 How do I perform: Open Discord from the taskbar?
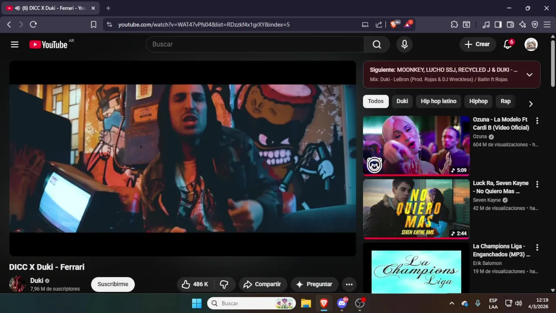coord(342,303)
